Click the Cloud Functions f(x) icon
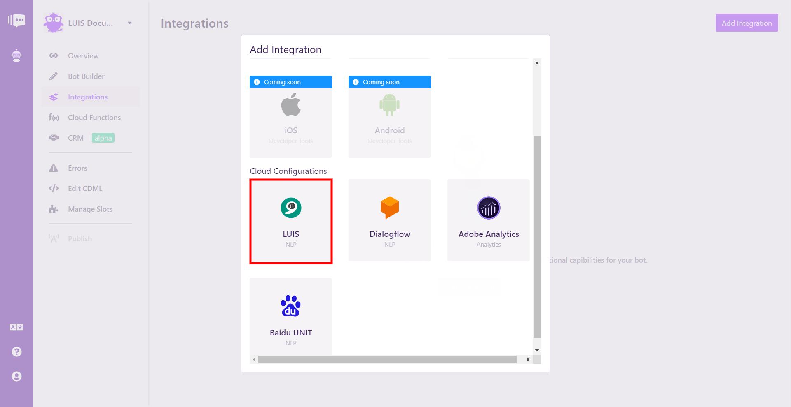Image resolution: width=791 pixels, height=407 pixels. [54, 118]
